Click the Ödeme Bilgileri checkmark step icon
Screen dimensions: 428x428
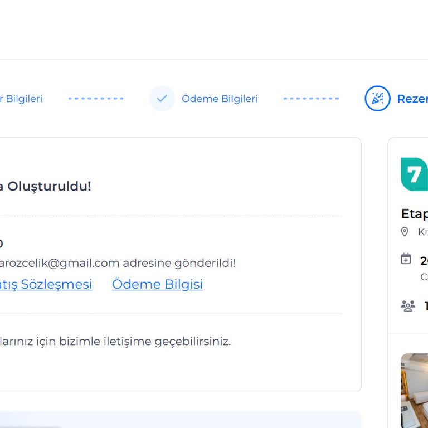pyautogui.click(x=162, y=99)
